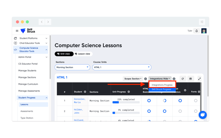Open the HTML 1 Course/Units dropdown
221x138 pixels.
point(122,67)
